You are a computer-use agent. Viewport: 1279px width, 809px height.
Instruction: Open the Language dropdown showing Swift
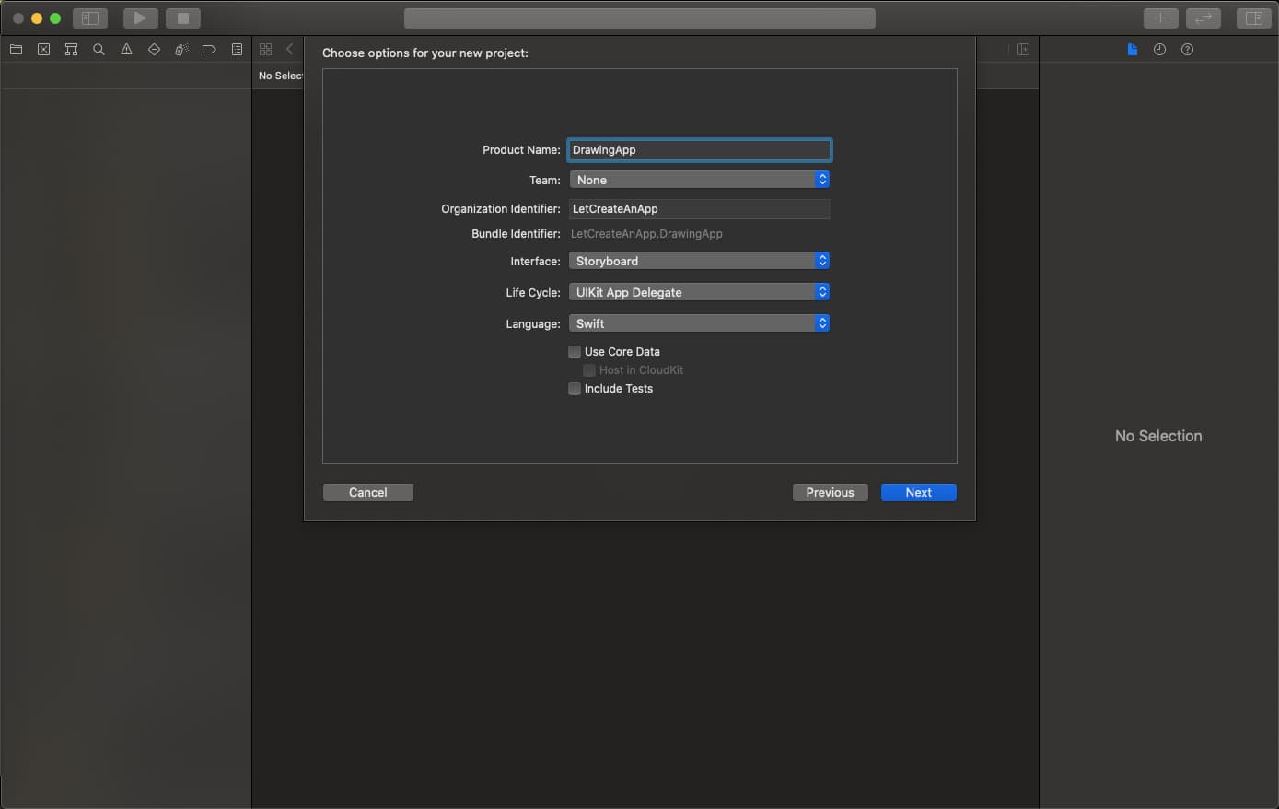click(x=699, y=322)
